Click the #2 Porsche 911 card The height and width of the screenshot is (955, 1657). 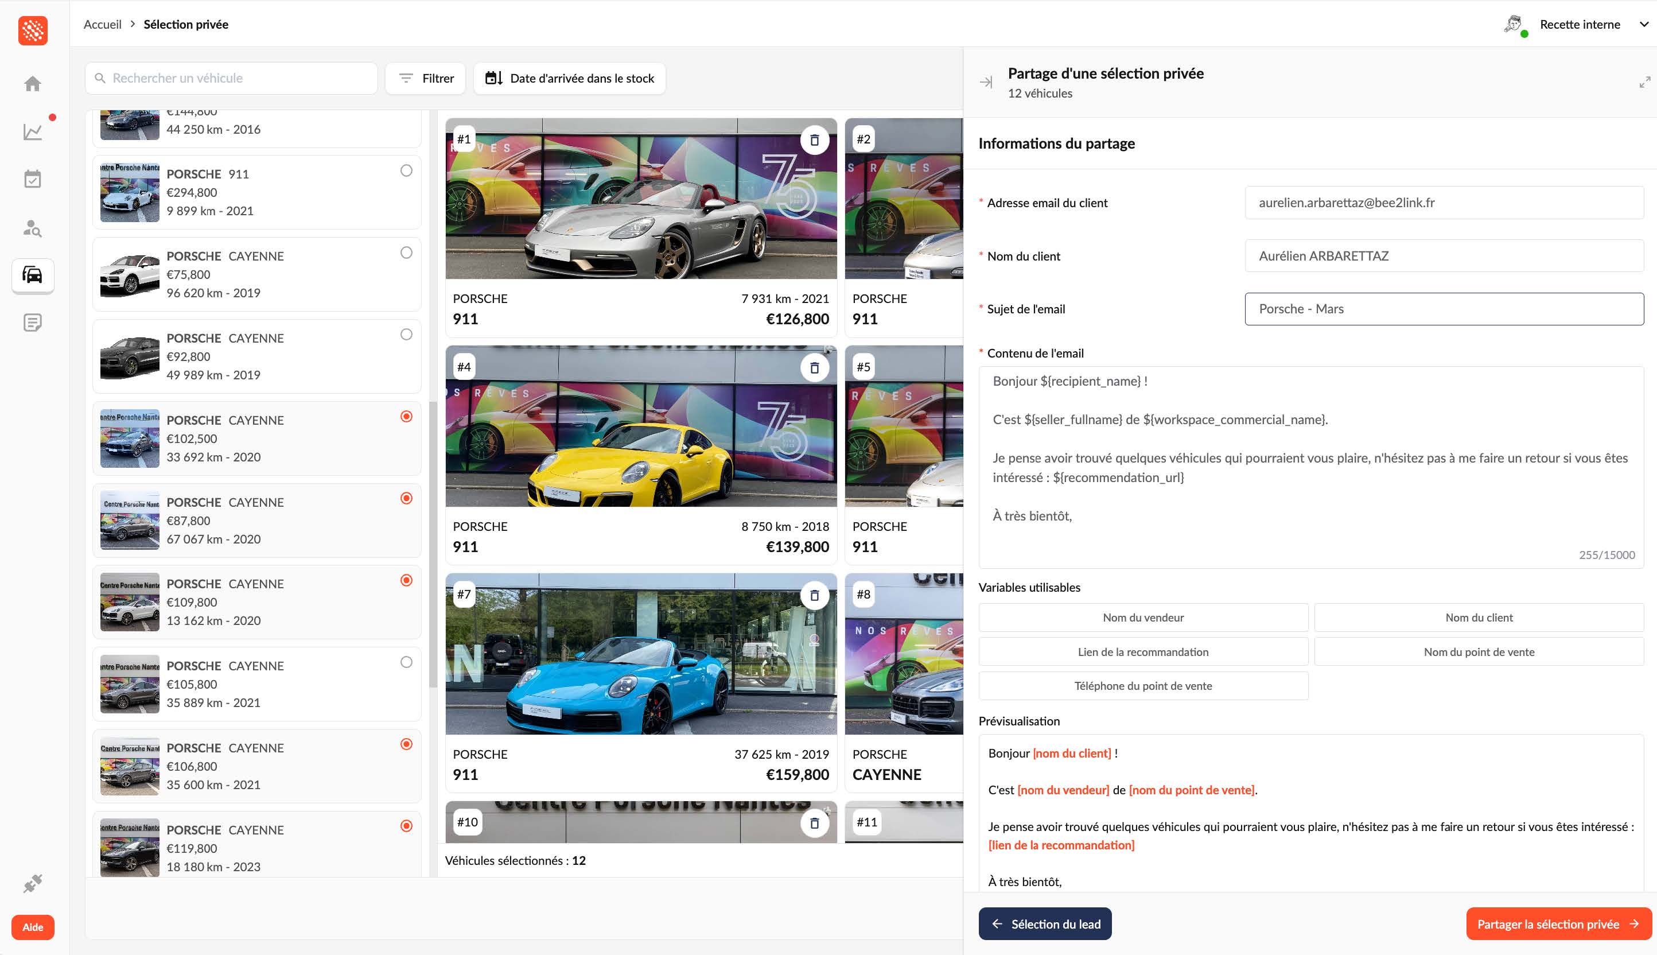coord(904,228)
